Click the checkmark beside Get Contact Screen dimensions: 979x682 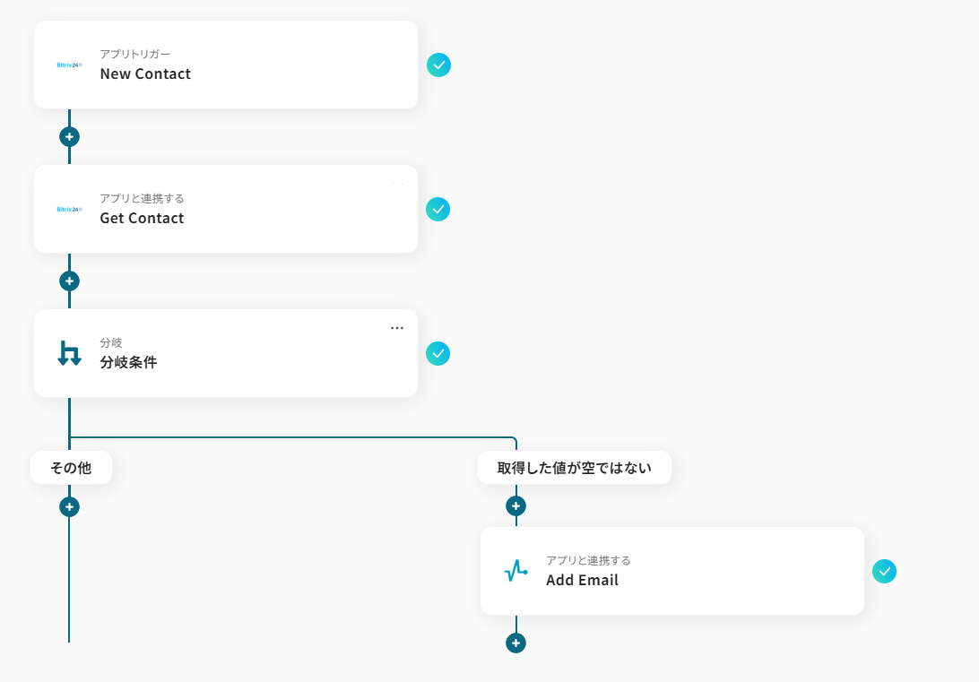(438, 209)
